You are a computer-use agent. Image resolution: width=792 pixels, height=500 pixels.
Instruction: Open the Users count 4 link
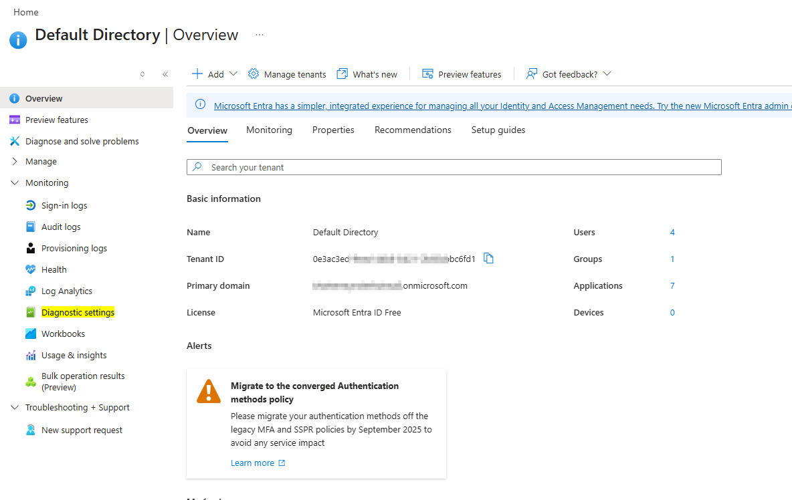(672, 232)
